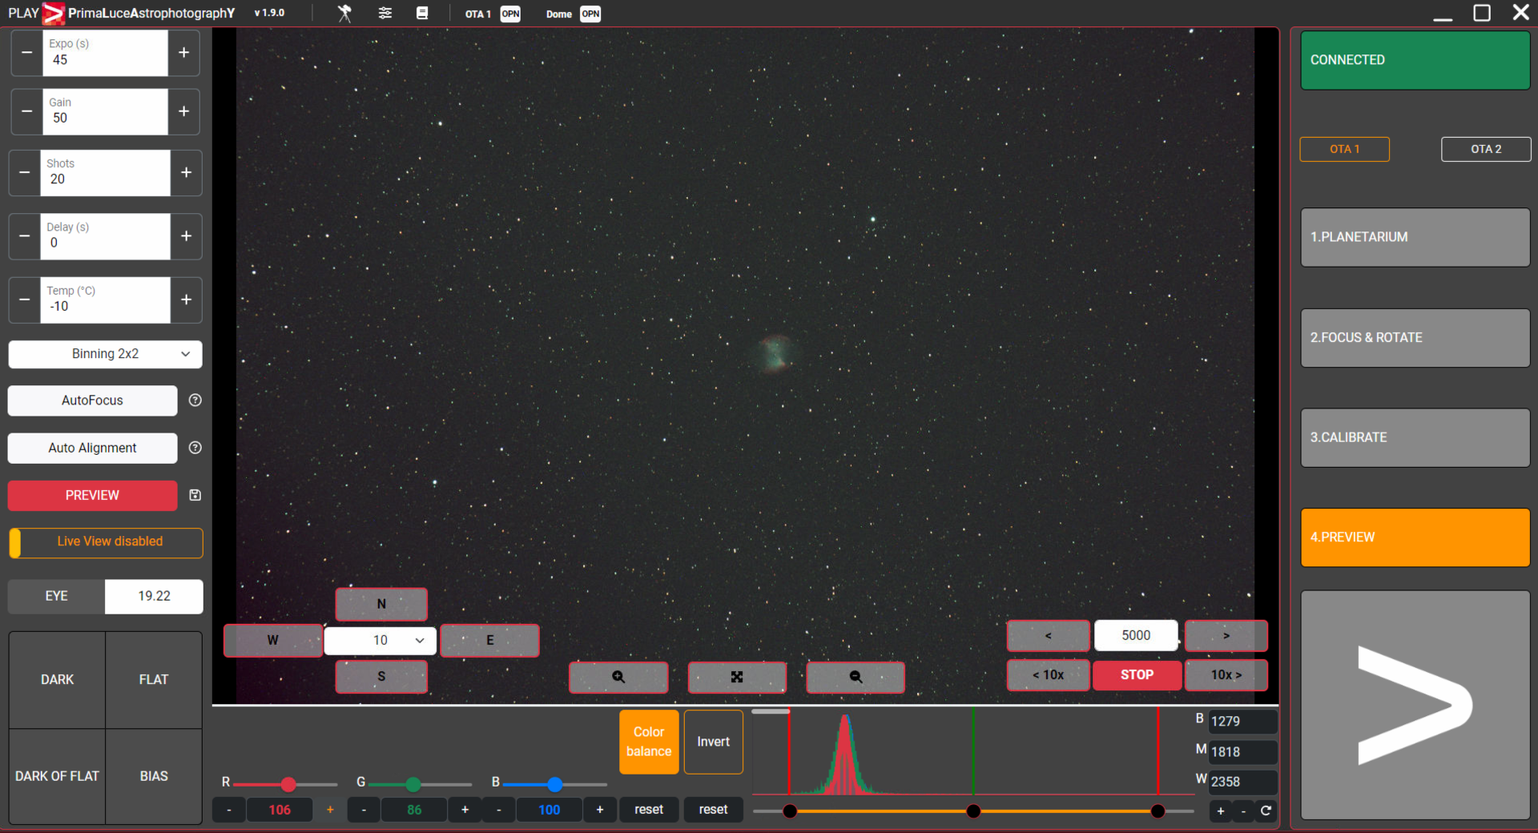Screen dimensions: 1538x833
Task: Click the save icon beside PREVIEW
Action: tap(195, 495)
